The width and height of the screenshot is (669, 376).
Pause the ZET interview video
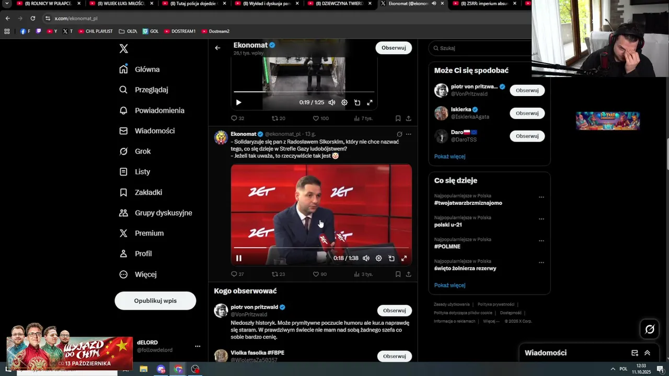coord(239,258)
